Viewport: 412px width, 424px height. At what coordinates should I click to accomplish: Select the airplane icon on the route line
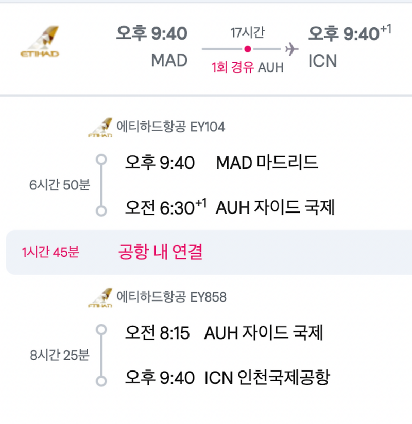tap(291, 49)
